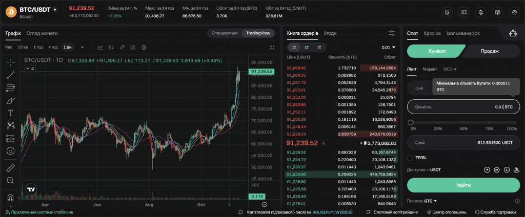The height and width of the screenshot is (217, 525).
Task: Click the info icon next to GTC
Action: pos(517,201)
